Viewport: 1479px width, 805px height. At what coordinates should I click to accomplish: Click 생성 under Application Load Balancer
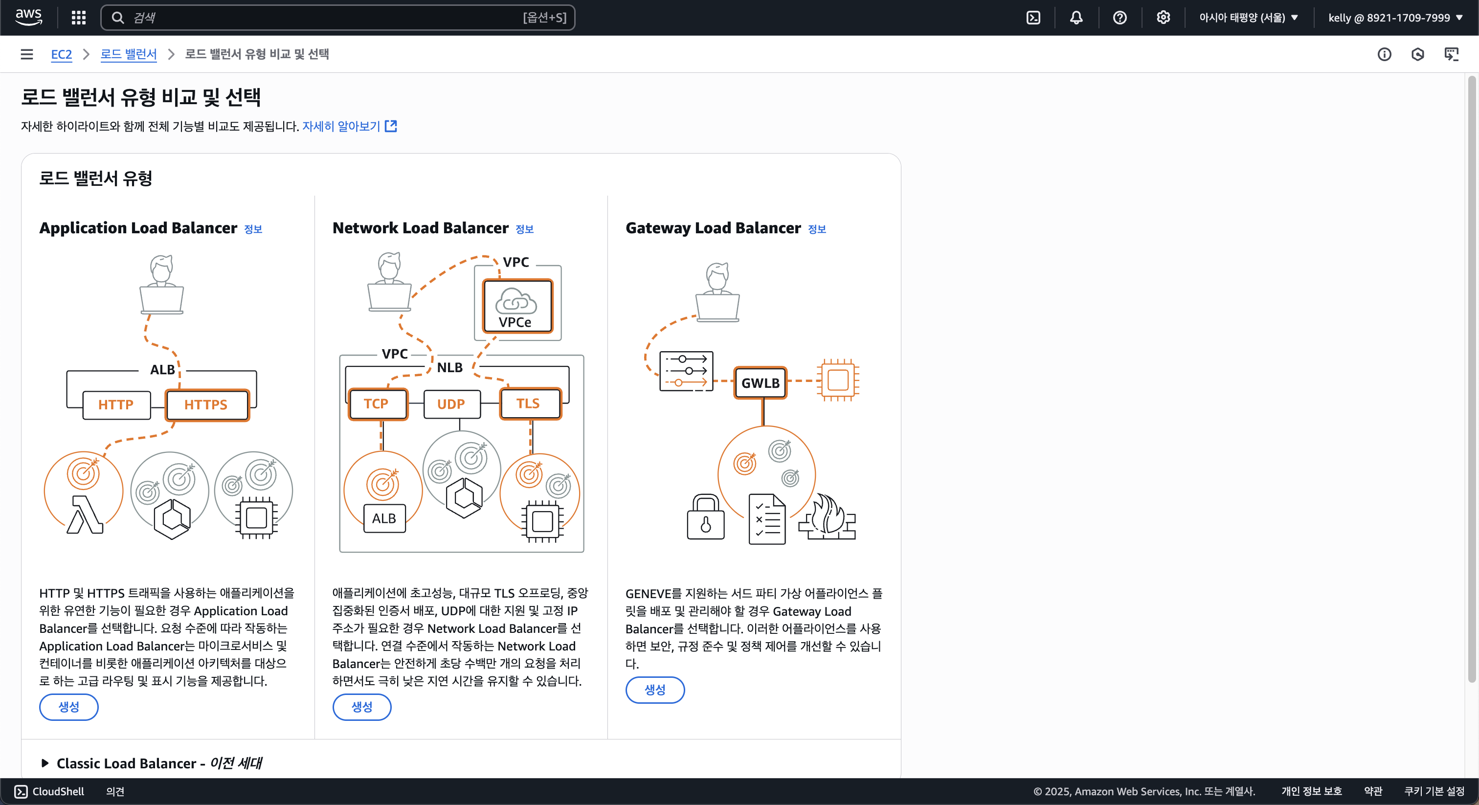point(68,707)
